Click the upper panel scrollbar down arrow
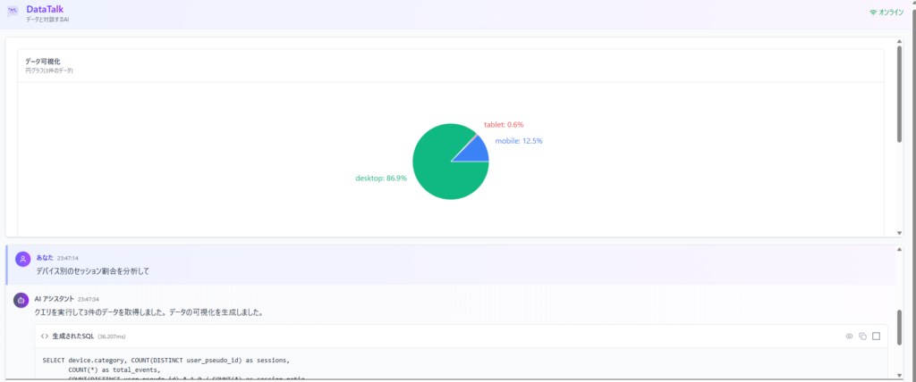 (x=899, y=233)
